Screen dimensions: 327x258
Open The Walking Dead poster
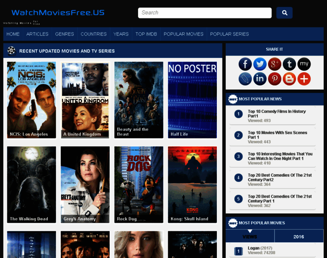coord(31,184)
